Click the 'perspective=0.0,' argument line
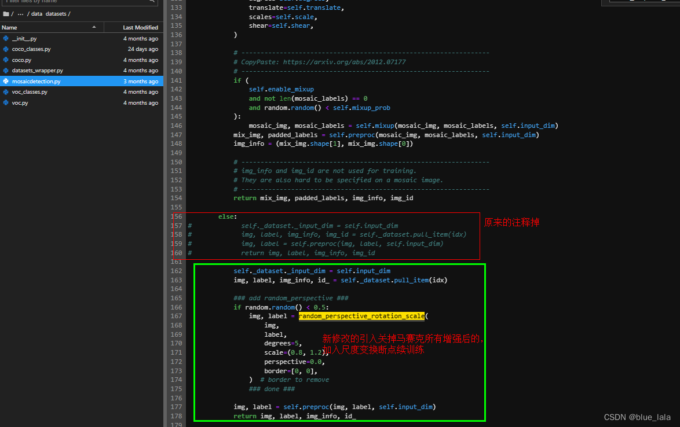The height and width of the screenshot is (427, 680). coord(294,362)
